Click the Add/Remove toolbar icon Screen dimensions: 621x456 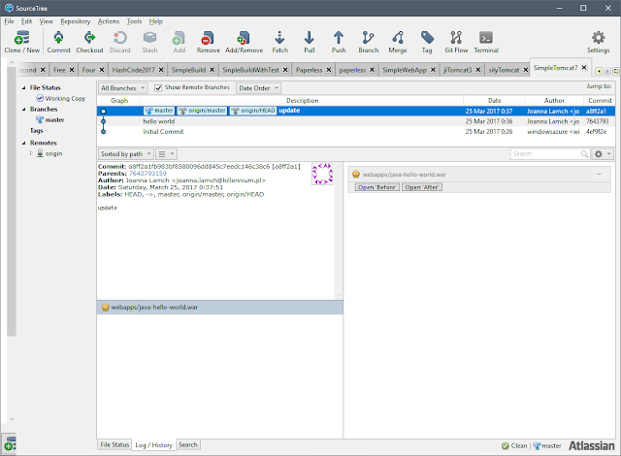click(244, 42)
